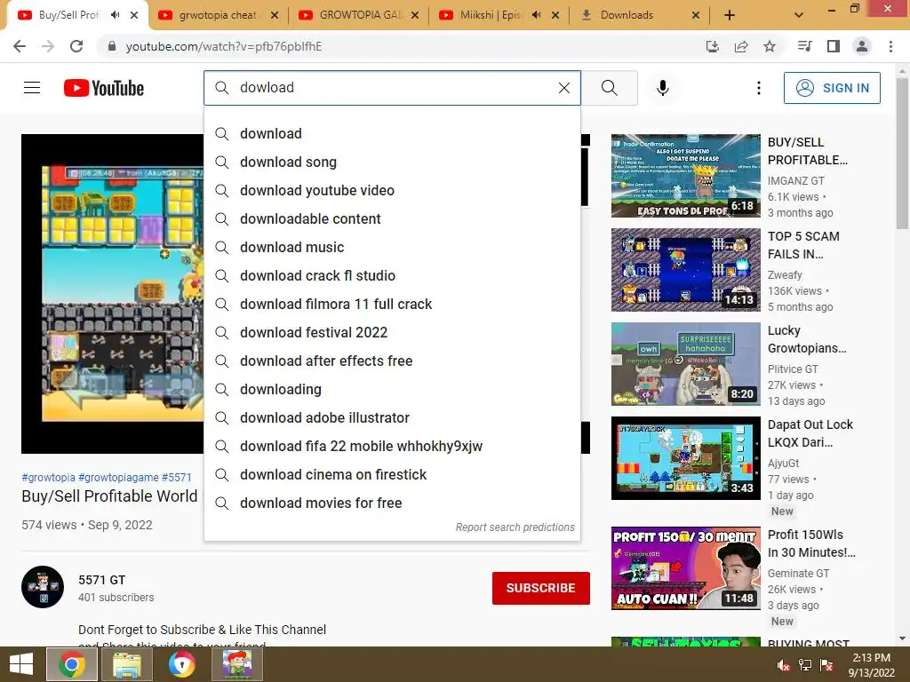Open 5571 GT channel avatar
This screenshot has width=910, height=682.
(x=43, y=587)
